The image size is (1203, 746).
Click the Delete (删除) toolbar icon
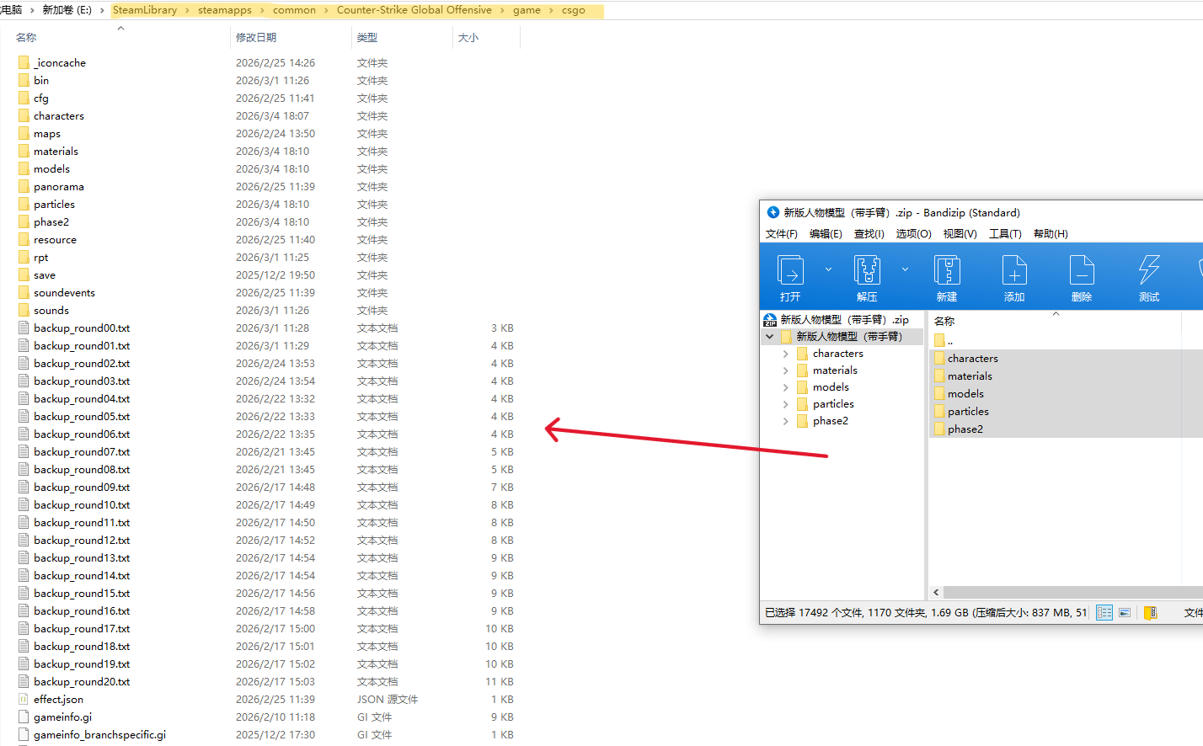point(1082,271)
